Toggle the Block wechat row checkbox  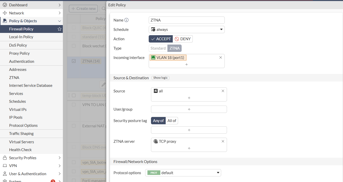tap(74, 46)
